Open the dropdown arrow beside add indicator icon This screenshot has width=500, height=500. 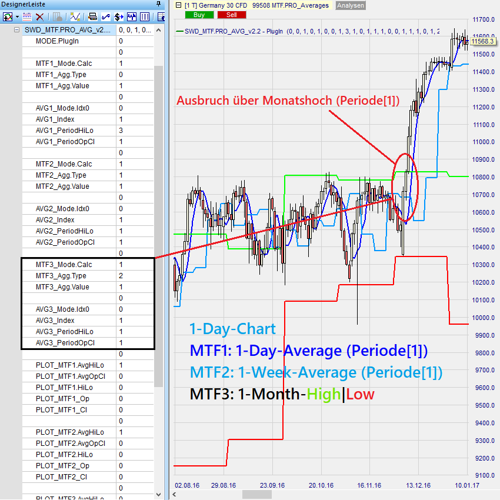(17, 16)
